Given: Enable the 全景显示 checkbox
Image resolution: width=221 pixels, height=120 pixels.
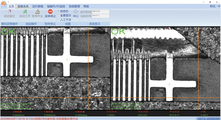Looking at the screenshot, I should (59, 15).
